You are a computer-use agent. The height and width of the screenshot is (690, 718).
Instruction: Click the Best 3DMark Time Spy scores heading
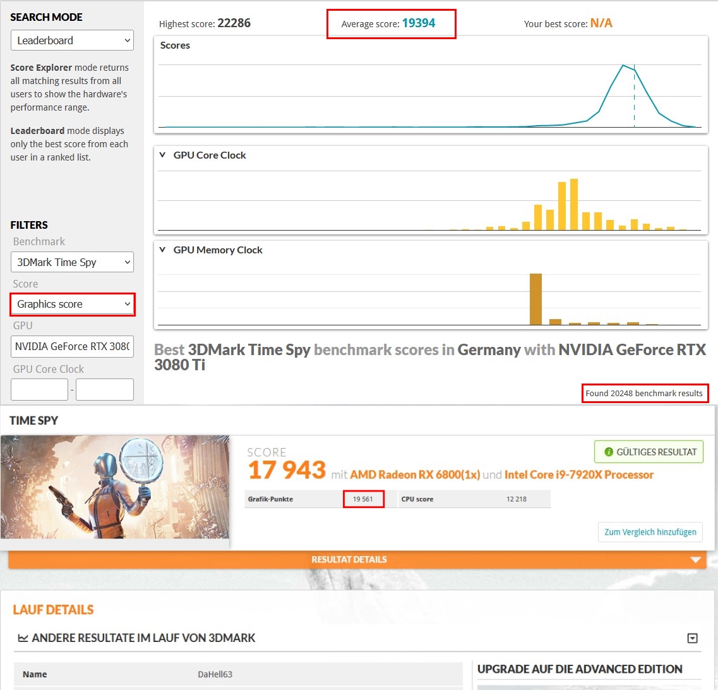(x=430, y=357)
